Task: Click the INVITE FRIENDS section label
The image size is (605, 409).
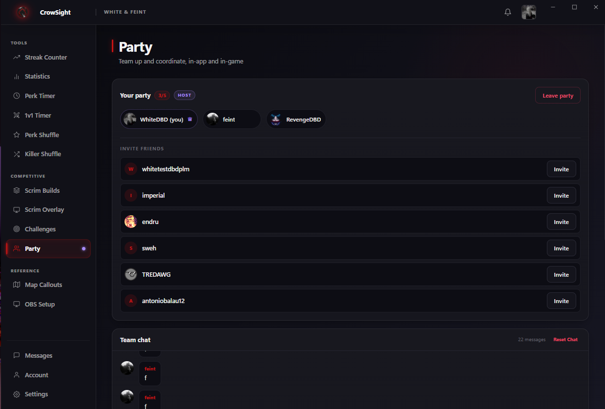Action: 142,148
